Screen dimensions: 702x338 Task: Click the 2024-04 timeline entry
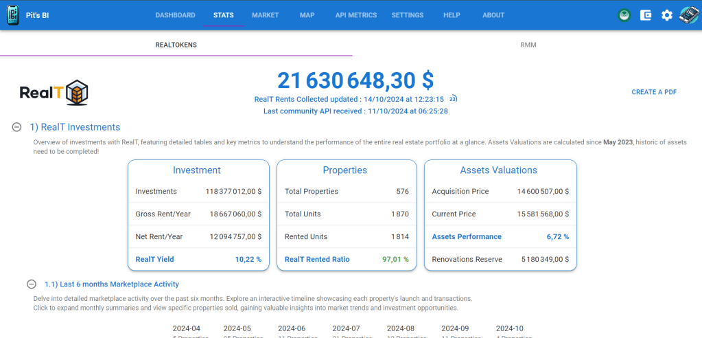coord(187,329)
